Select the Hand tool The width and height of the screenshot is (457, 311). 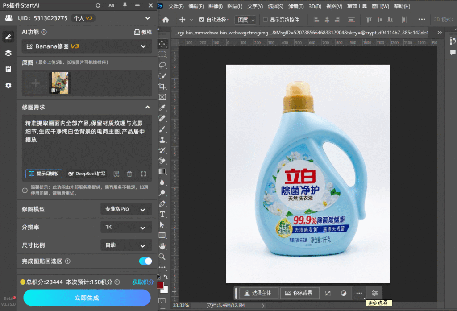point(162,246)
